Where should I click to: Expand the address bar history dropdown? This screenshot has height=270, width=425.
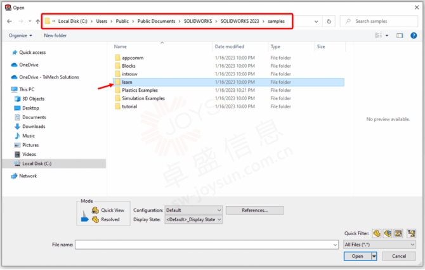pos(316,22)
